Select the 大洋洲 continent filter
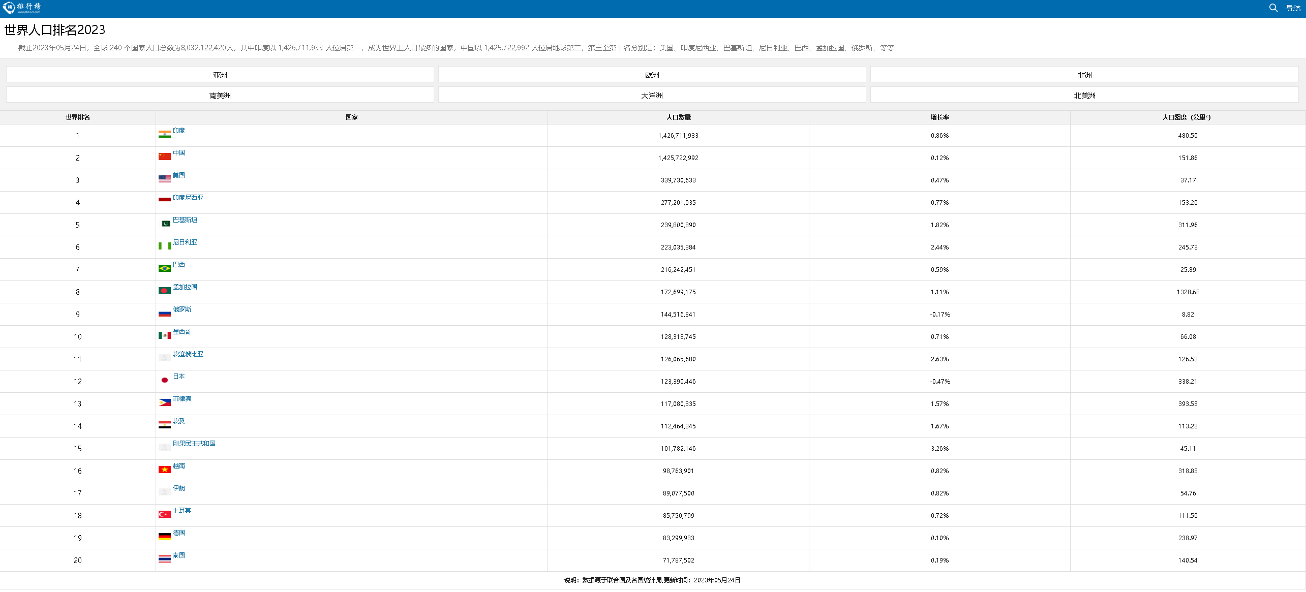Viewport: 1306px width, 592px height. [652, 95]
